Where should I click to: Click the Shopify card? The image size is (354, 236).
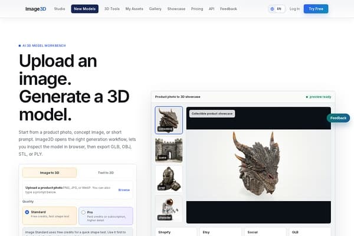[176, 232]
